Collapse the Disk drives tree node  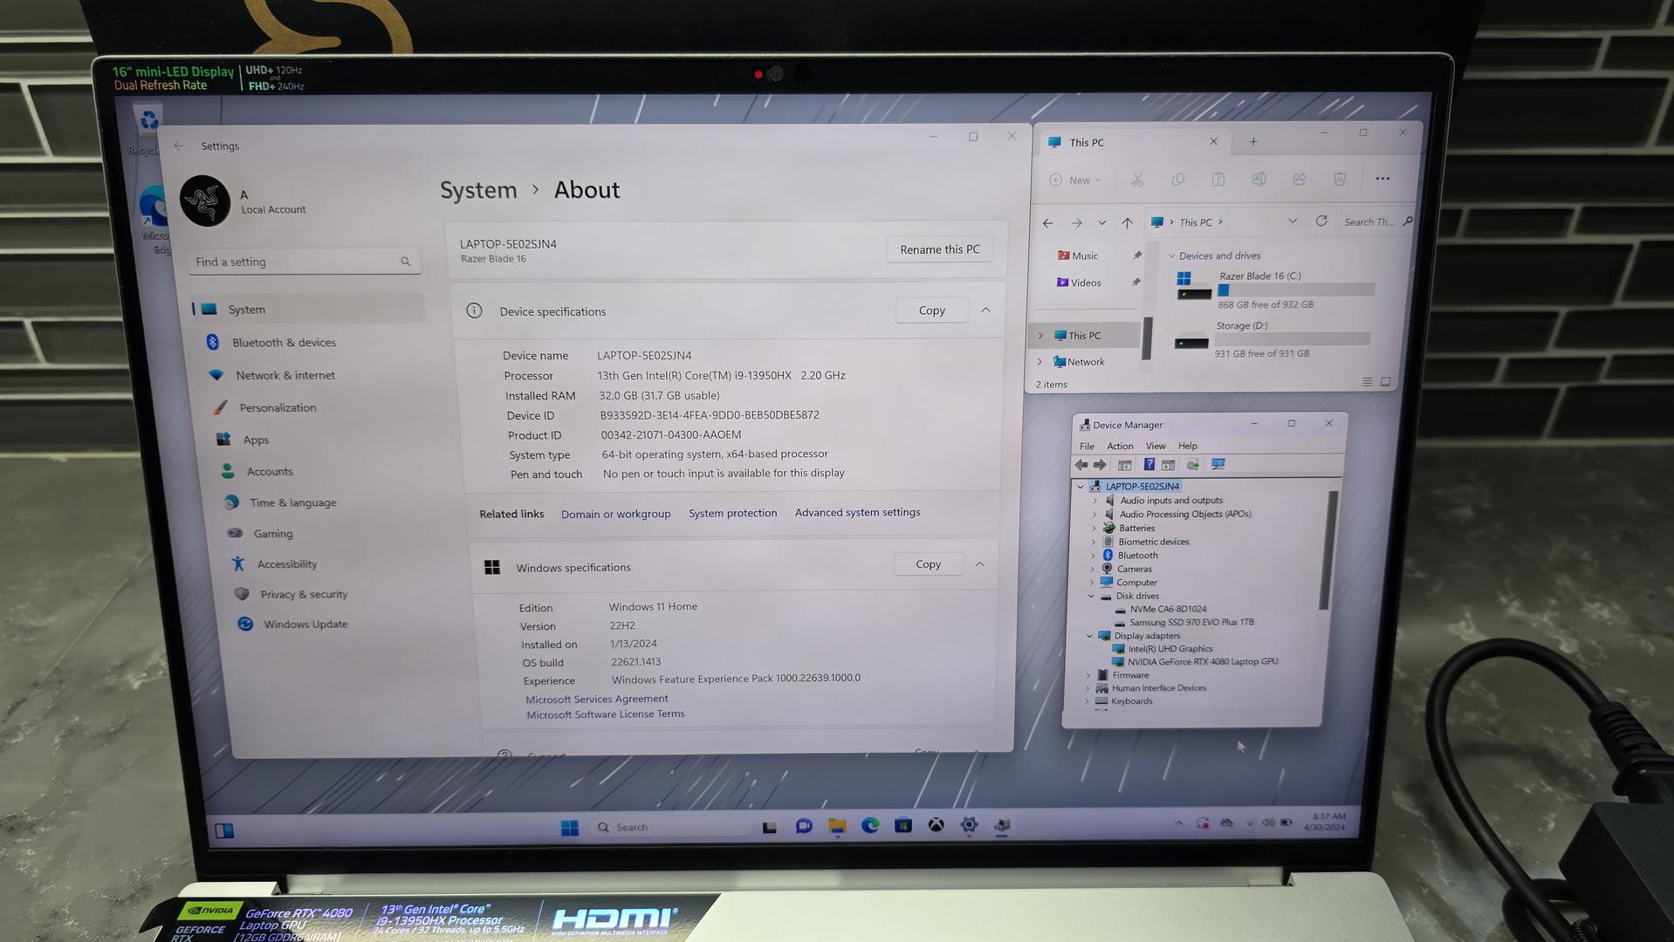click(x=1091, y=596)
